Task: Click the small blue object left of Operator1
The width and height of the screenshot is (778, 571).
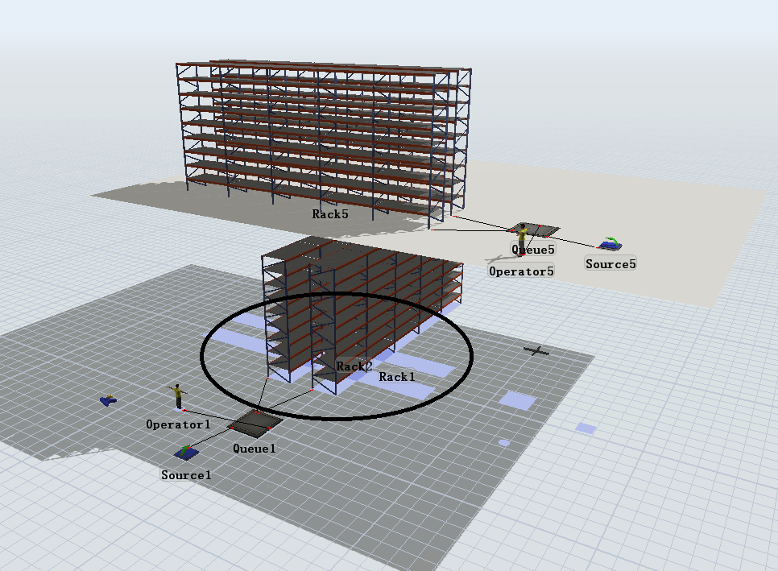Action: pyautogui.click(x=109, y=399)
